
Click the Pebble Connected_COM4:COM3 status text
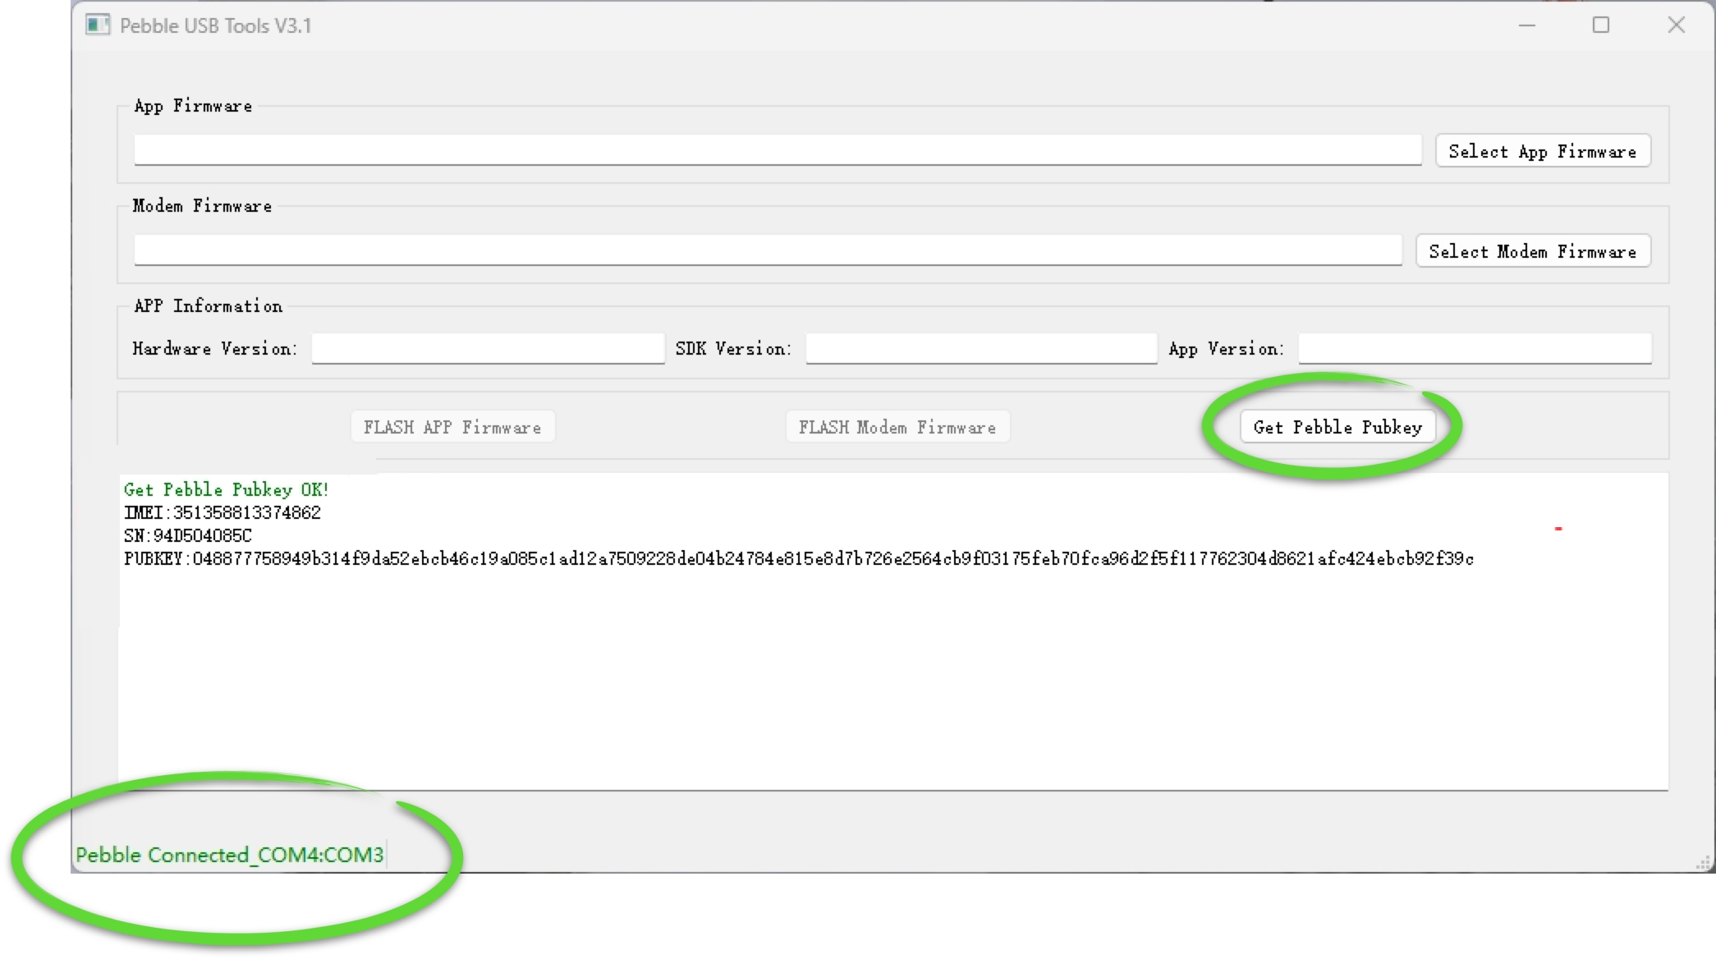[x=230, y=855]
